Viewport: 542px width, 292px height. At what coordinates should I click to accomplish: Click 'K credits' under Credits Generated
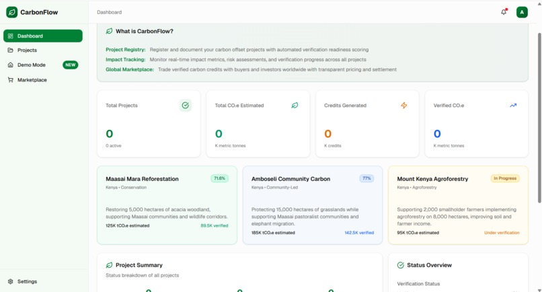332,145
